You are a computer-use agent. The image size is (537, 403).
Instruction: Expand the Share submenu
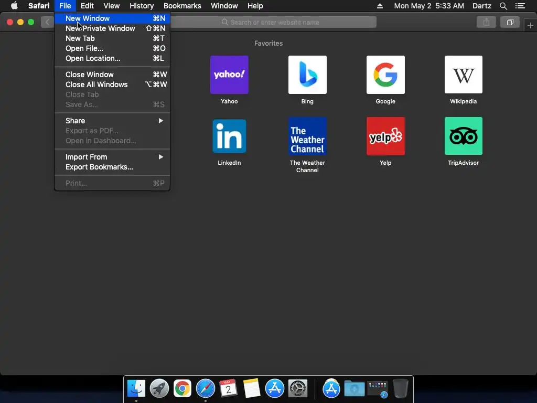coord(112,121)
